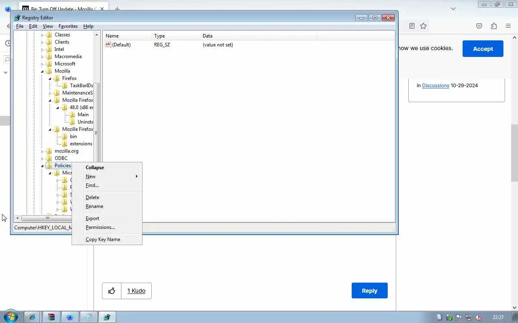Screen dimensions: 518x323
Task: Click the tree pane horizontal scrollbar left arrow
Action: 17,218
